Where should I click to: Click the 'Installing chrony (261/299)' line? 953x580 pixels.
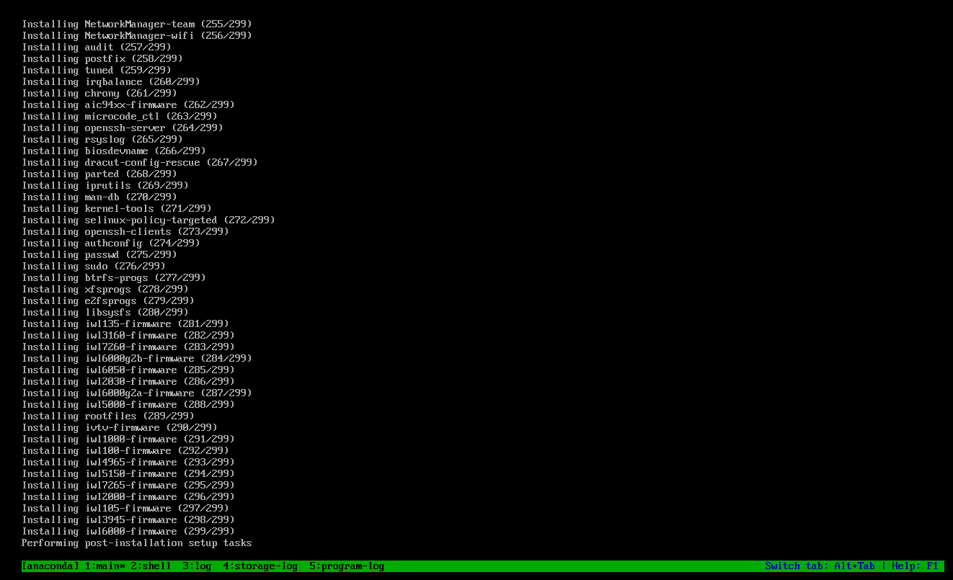tap(99, 94)
